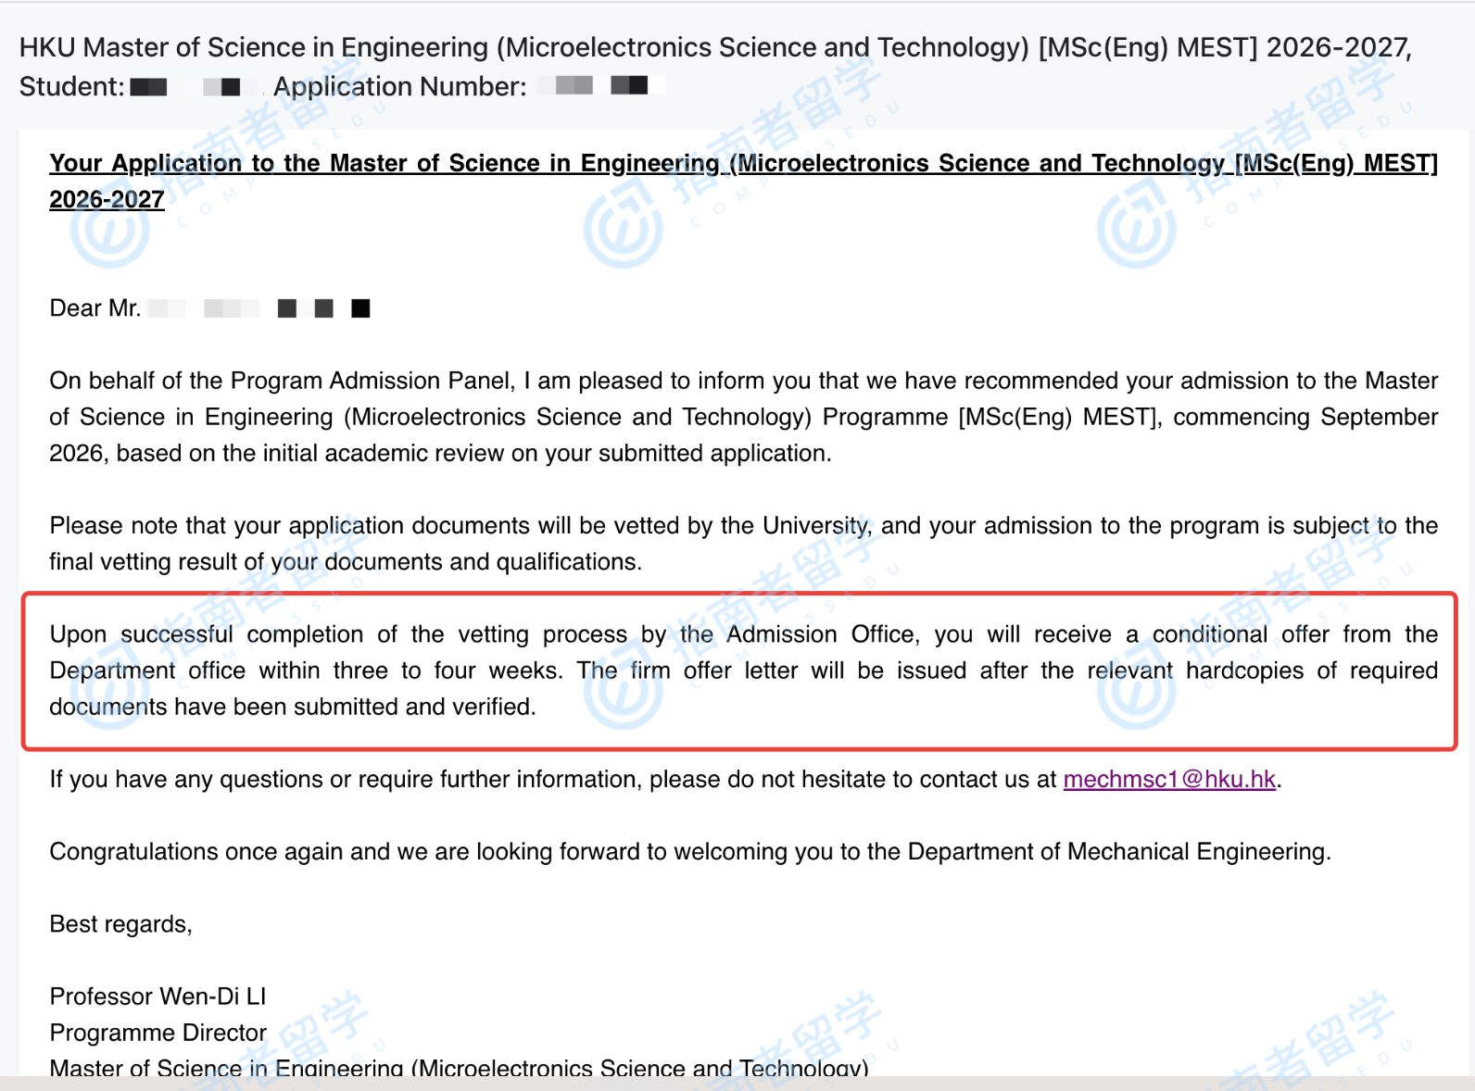
Task: Click the signature's 'Master of Science in Engineering' line
Action: point(459,1068)
